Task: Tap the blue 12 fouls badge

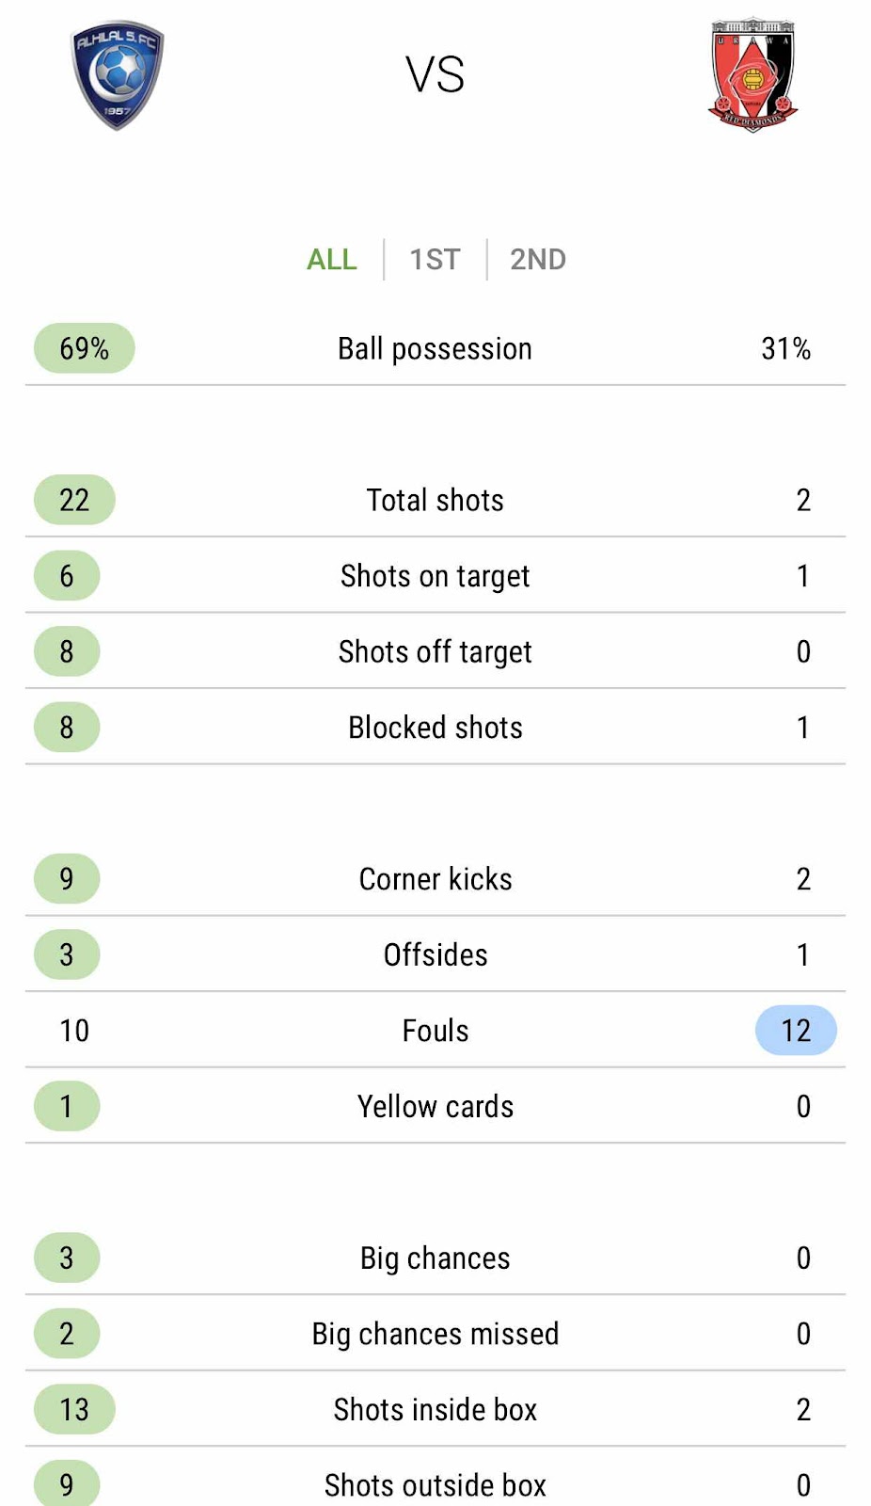Action: [x=796, y=1031]
